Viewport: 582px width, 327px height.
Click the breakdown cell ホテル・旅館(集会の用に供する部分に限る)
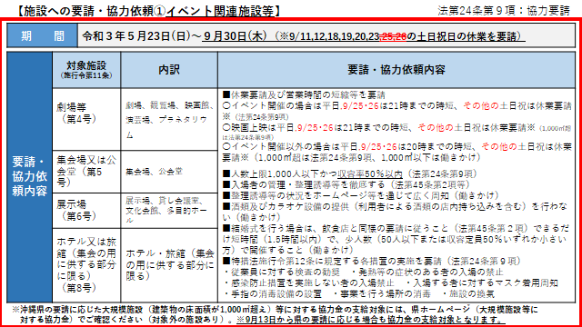pos(169,265)
